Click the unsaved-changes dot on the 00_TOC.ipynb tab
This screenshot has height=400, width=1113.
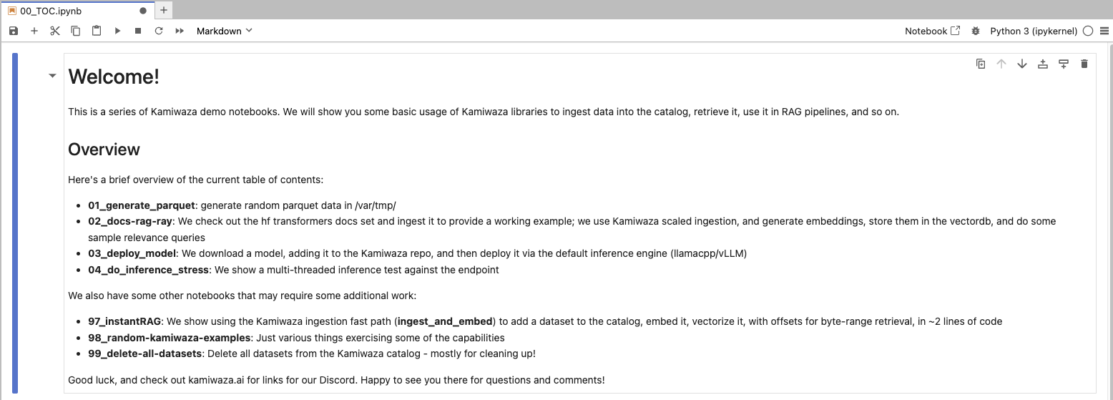click(x=143, y=11)
